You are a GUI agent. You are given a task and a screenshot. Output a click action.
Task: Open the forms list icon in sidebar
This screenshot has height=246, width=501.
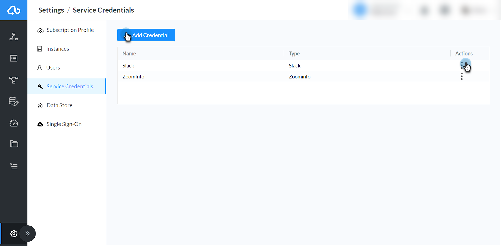tap(14, 58)
